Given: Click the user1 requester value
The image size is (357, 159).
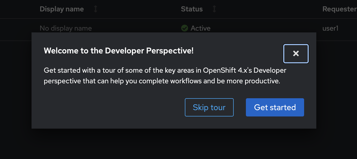Looking at the screenshot, I should point(330,28).
